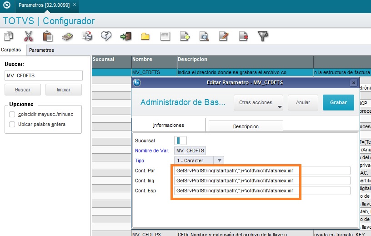Click the Cont. Ing input field

262,181
